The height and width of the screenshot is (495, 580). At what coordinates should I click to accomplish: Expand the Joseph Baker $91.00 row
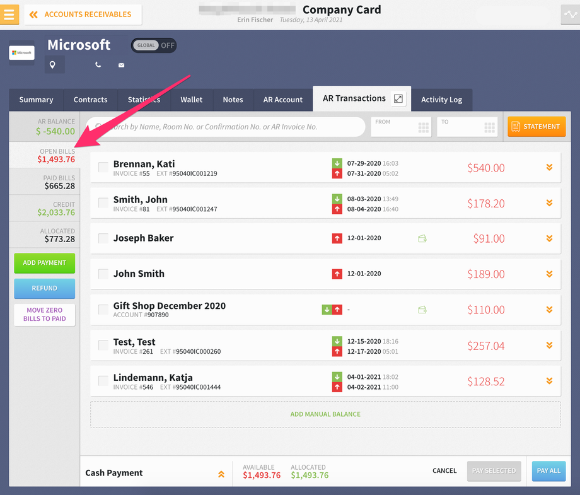(x=549, y=238)
